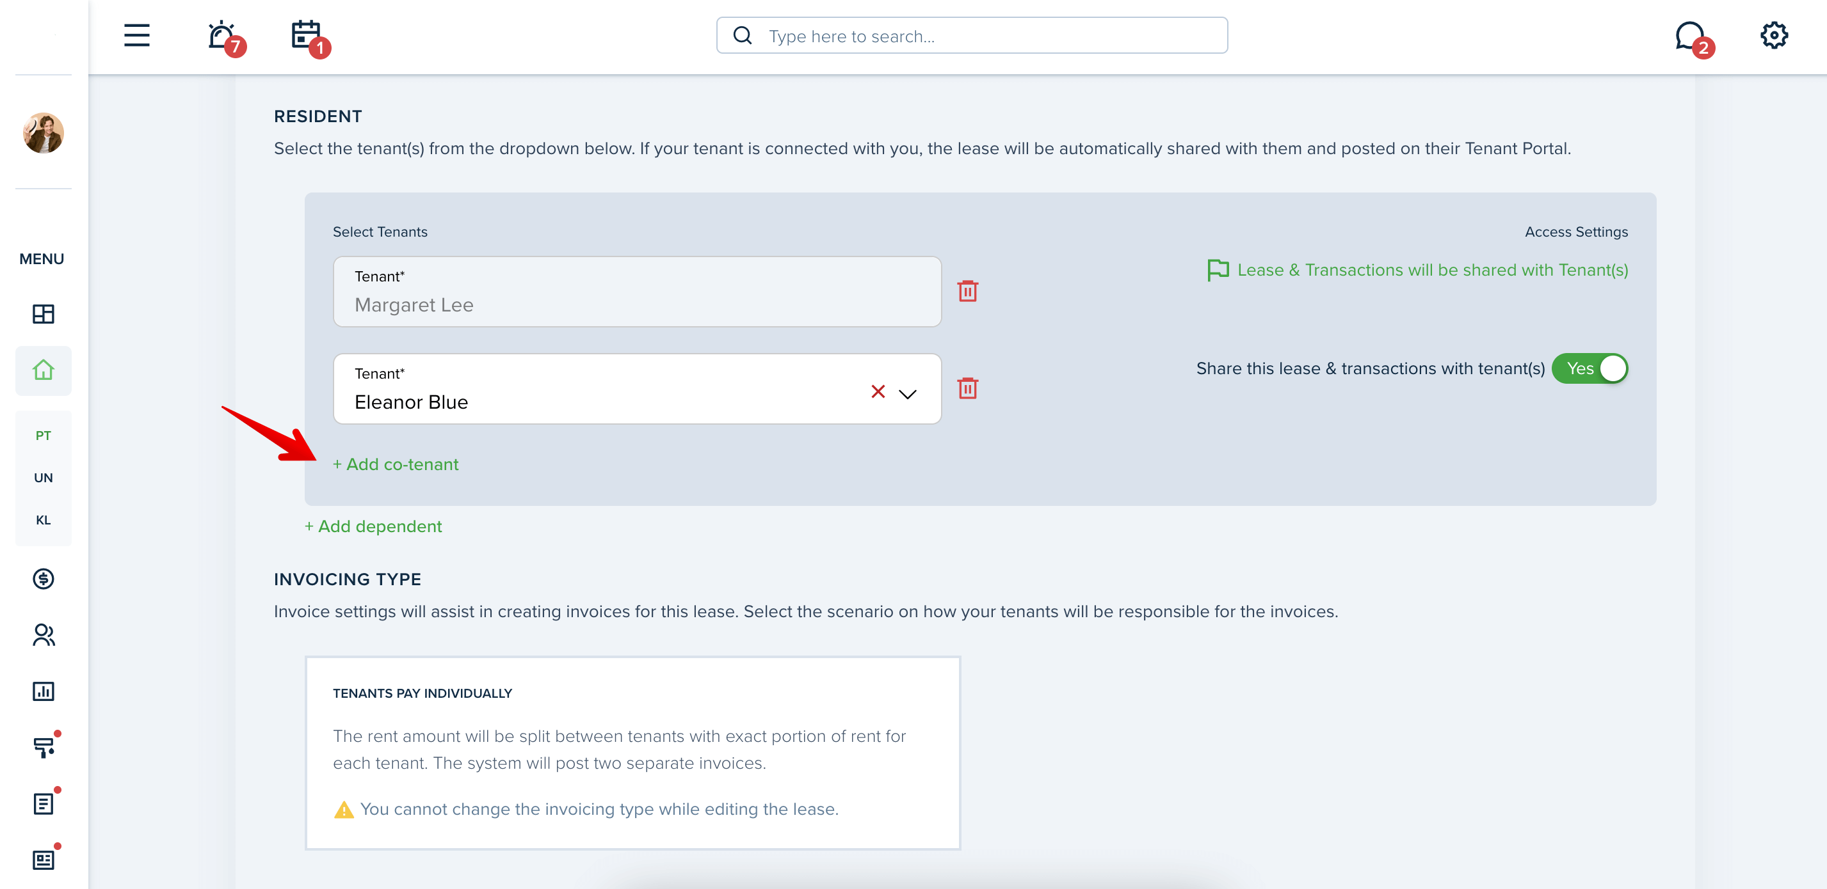Click the yellow warning triangle icon

coord(343,810)
